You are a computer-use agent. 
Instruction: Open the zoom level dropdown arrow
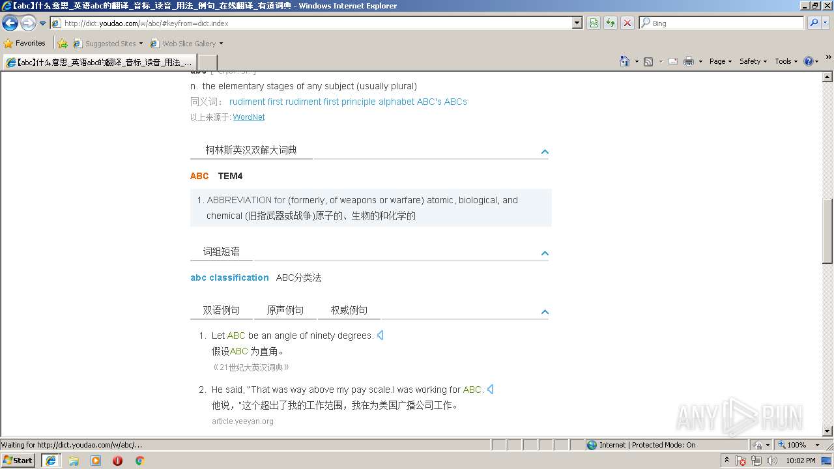[x=817, y=445]
